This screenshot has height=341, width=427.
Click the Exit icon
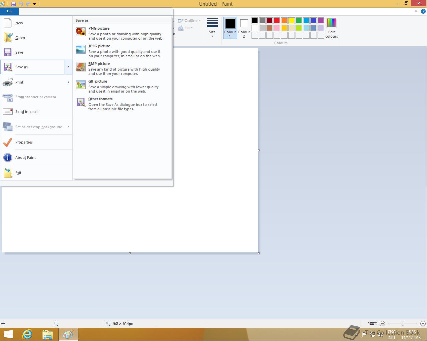(x=8, y=173)
